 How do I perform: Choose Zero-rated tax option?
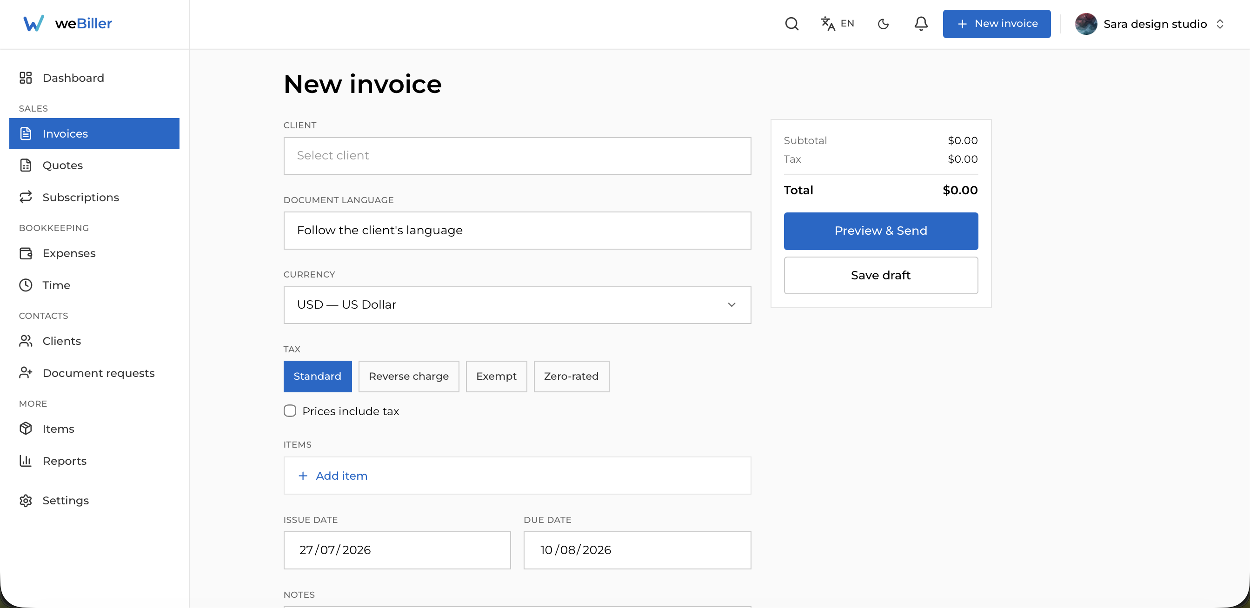tap(571, 376)
